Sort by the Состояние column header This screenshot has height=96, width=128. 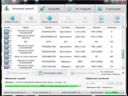(x=66, y=27)
